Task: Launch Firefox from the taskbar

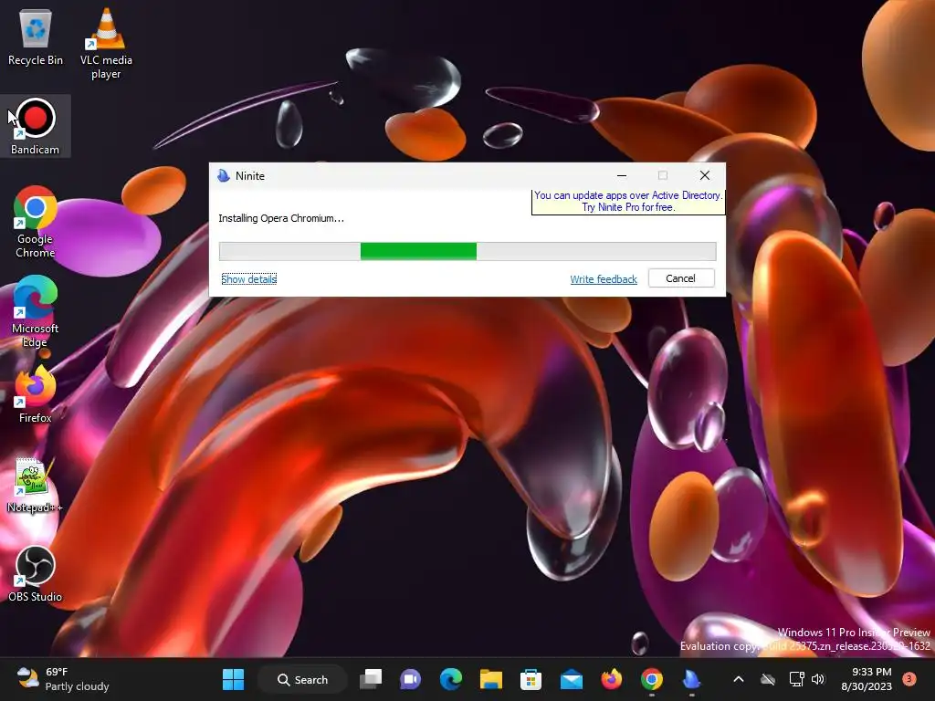Action: click(x=611, y=679)
